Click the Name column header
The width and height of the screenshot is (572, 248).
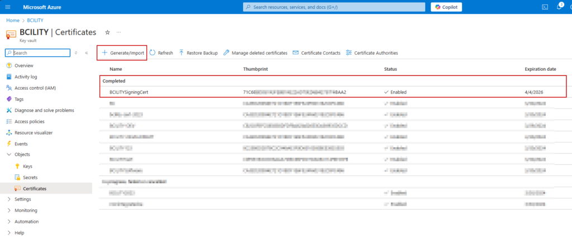tap(116, 69)
